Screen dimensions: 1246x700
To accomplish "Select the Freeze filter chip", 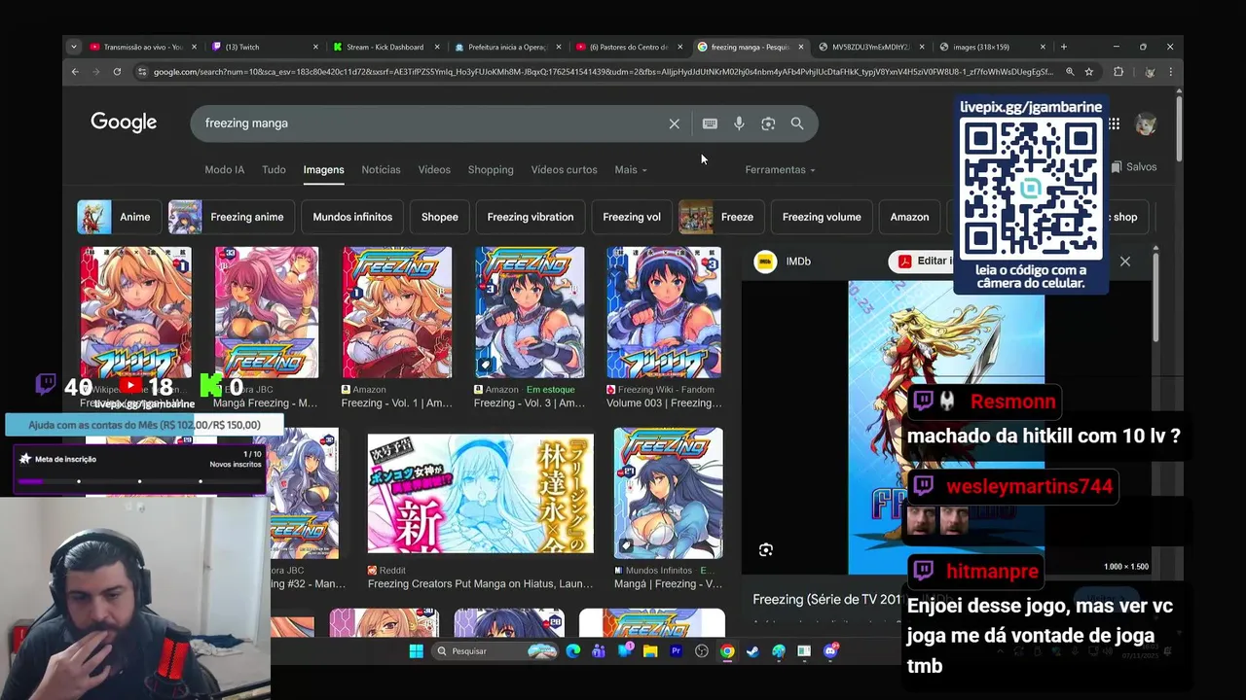I will click(721, 217).
